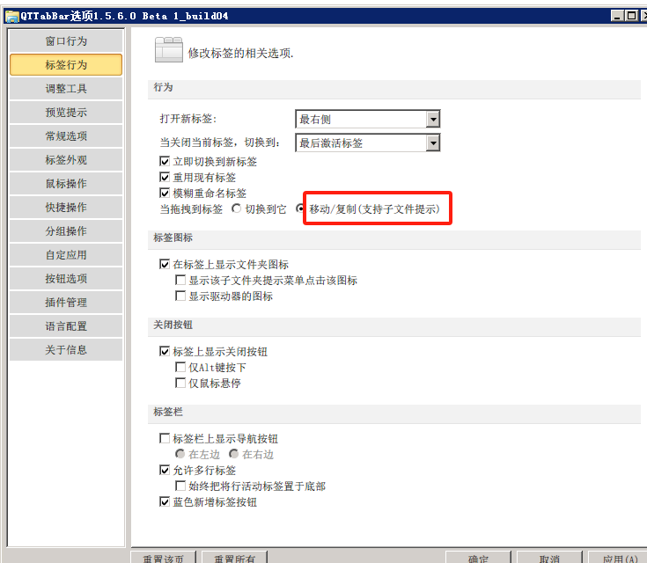Image resolution: width=647 pixels, height=563 pixels.
Task: Toggle 重用现有标签 checkbox
Action: point(165,178)
